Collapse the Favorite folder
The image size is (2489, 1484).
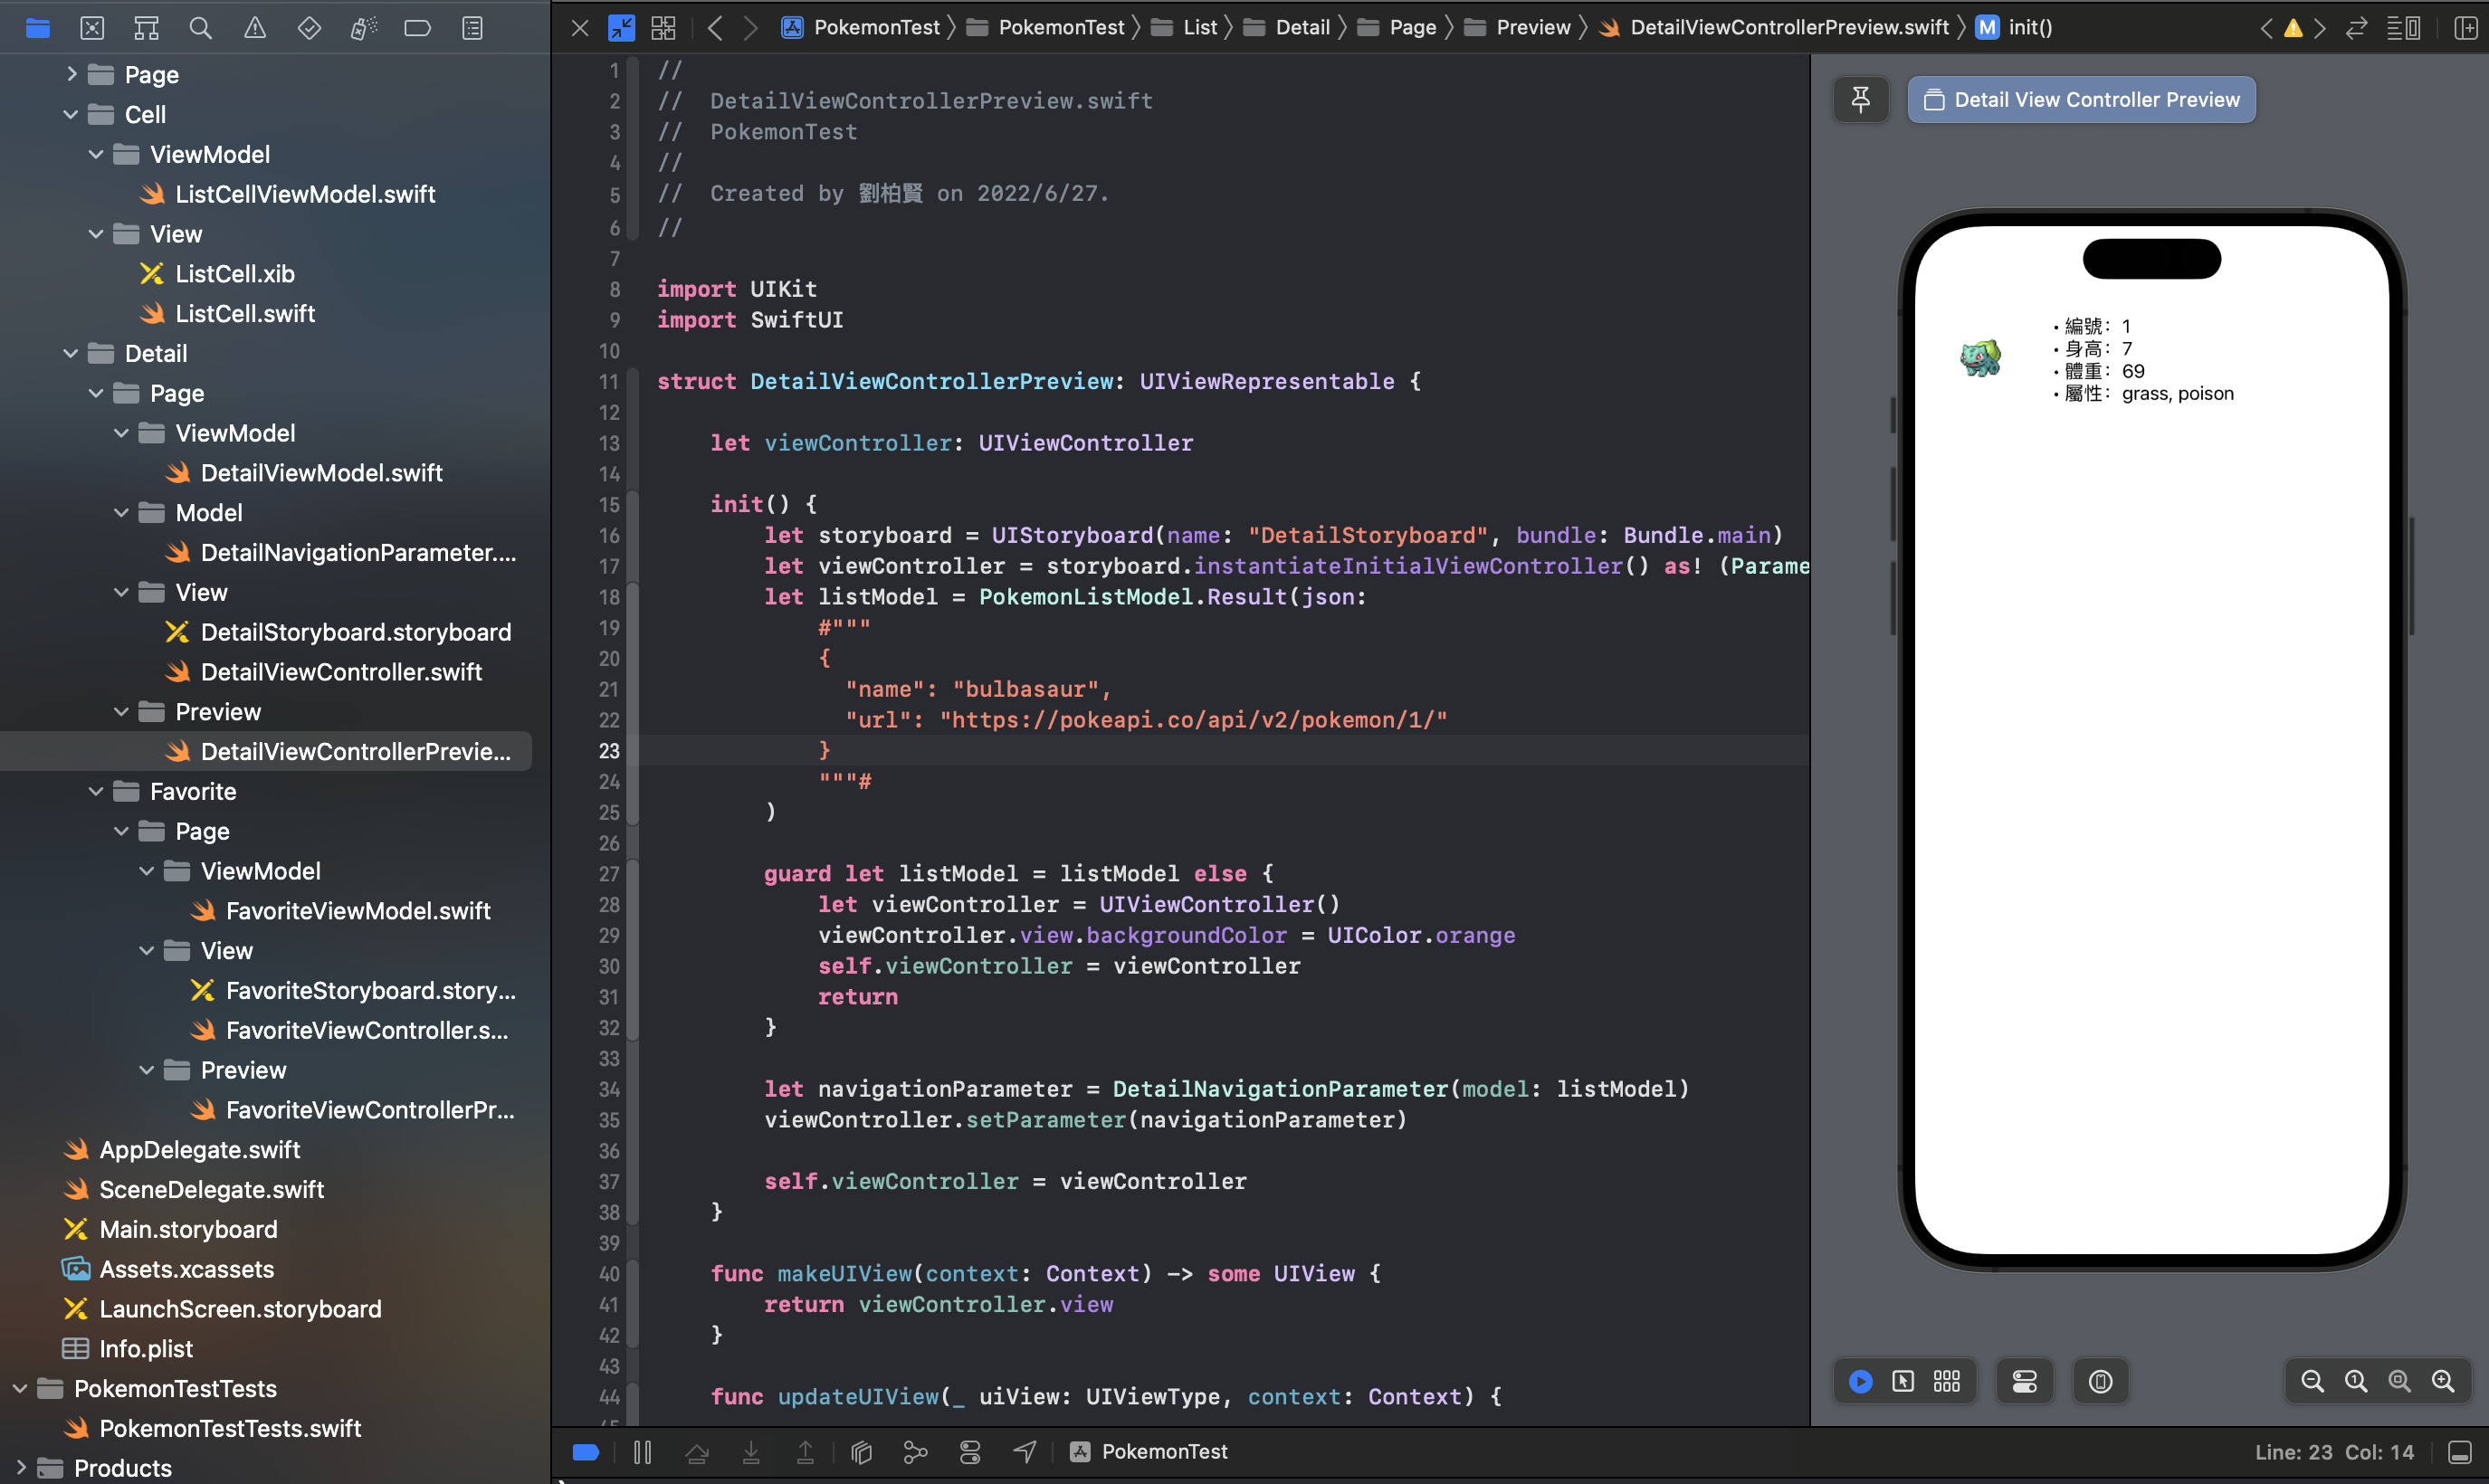(96, 791)
